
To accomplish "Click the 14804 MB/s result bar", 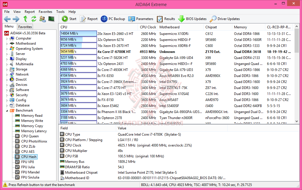I will [x=78, y=33].
